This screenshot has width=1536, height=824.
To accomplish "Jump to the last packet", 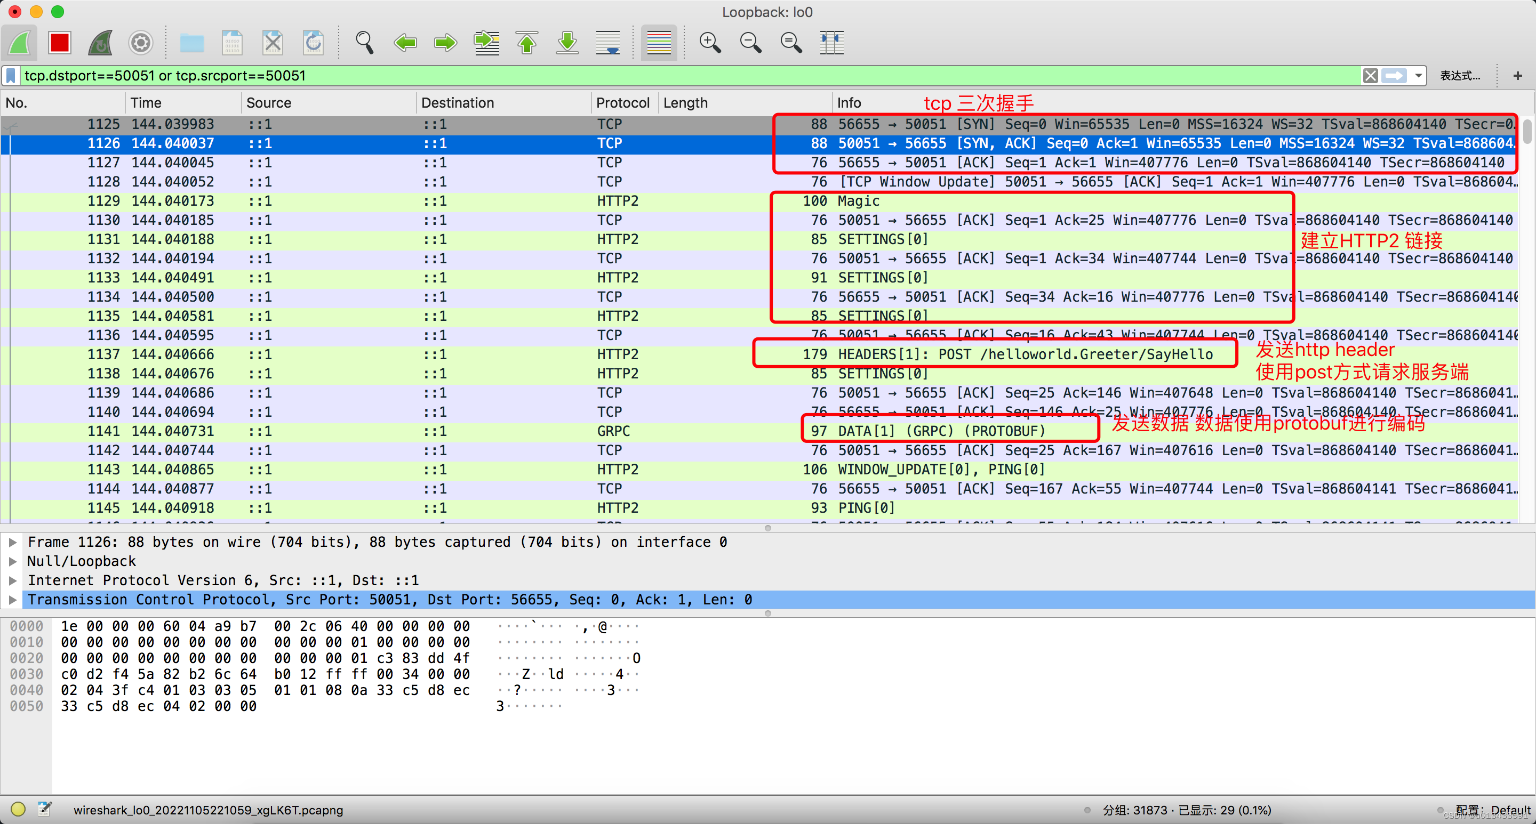I will coord(567,43).
